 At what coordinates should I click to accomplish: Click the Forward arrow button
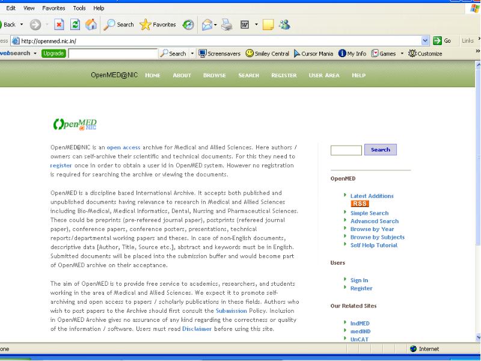35,25
